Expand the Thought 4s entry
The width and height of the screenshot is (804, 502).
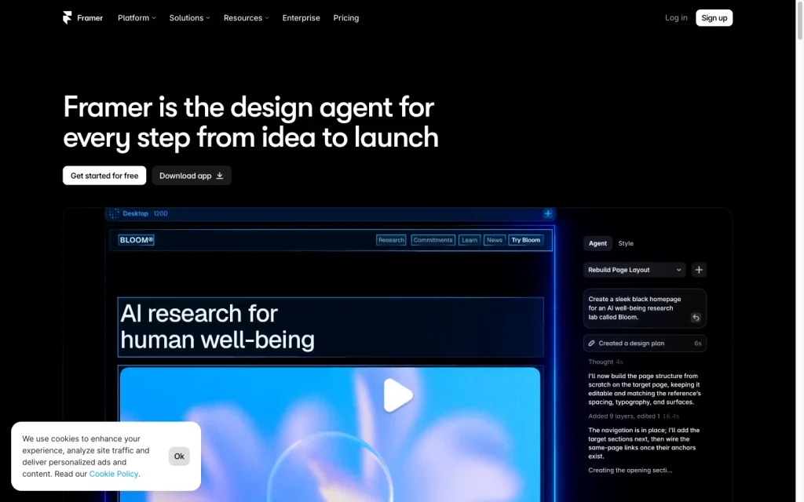point(605,362)
